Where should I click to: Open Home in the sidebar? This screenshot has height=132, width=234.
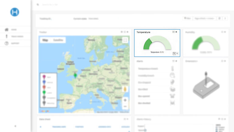pos(15,29)
